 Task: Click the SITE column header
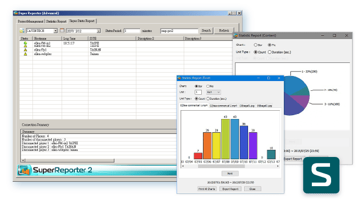[112, 39]
